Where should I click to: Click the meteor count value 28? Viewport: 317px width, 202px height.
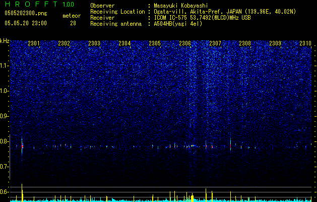click(x=73, y=23)
